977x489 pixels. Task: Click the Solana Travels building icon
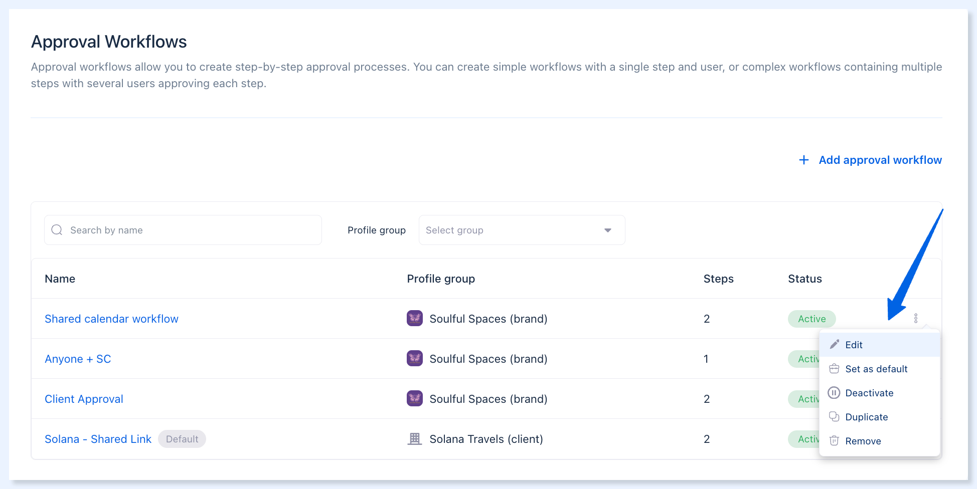(415, 439)
